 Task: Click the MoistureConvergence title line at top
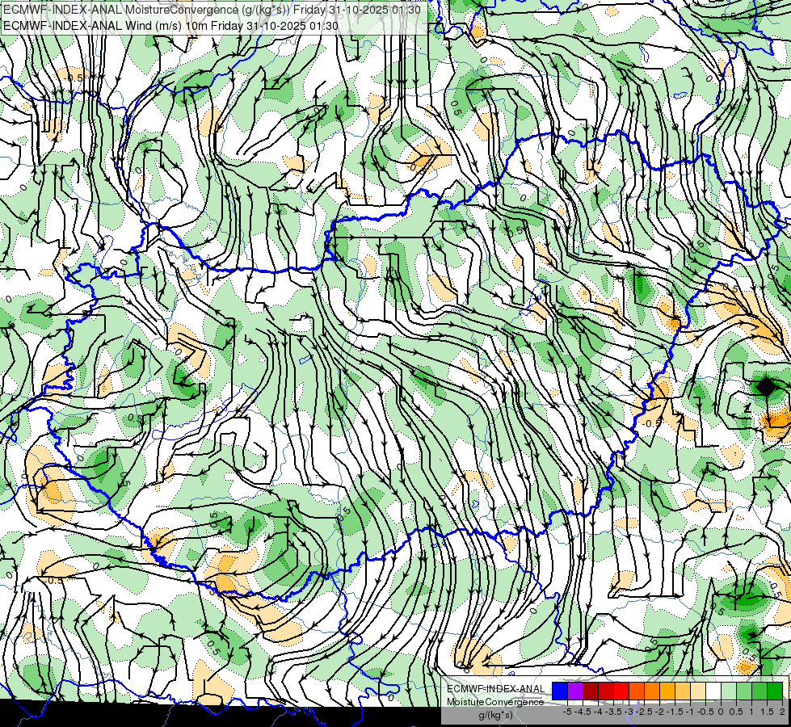(211, 10)
